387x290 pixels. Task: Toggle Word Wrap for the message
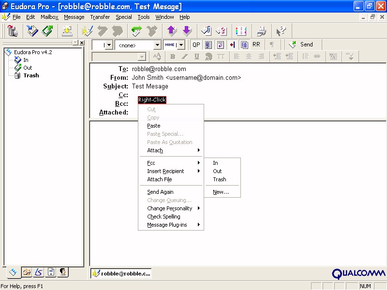pyautogui.click(x=221, y=44)
